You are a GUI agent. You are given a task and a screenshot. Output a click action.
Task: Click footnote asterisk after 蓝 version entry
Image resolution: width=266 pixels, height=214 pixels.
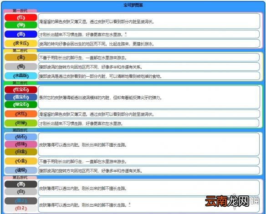click(126, 34)
